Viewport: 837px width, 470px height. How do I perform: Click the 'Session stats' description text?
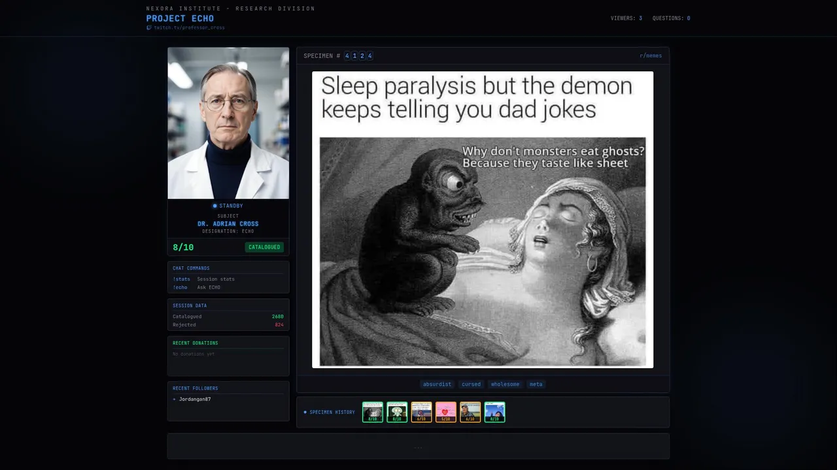(x=216, y=279)
